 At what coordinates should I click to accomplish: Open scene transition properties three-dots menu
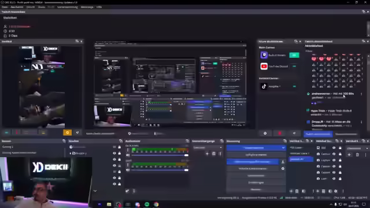tap(220, 154)
